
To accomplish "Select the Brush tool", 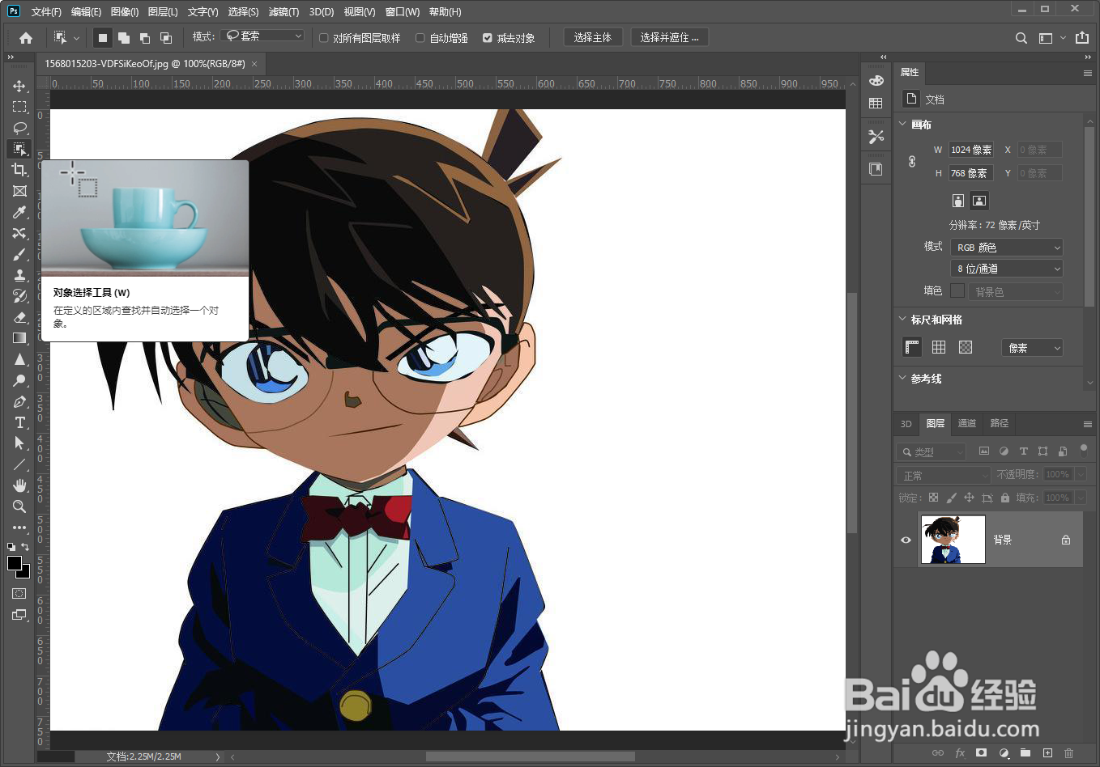I will pyautogui.click(x=19, y=254).
